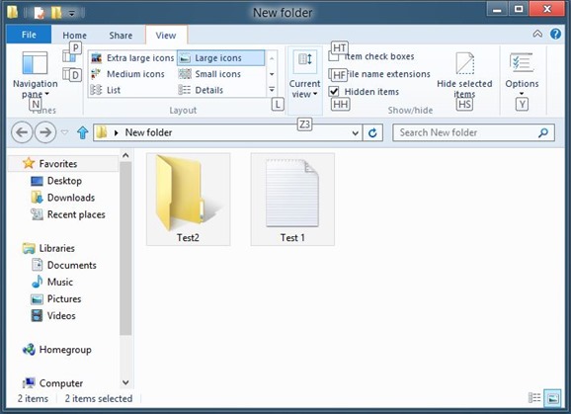Expand layout gallery more options
This screenshot has height=414, width=571.
point(272,90)
